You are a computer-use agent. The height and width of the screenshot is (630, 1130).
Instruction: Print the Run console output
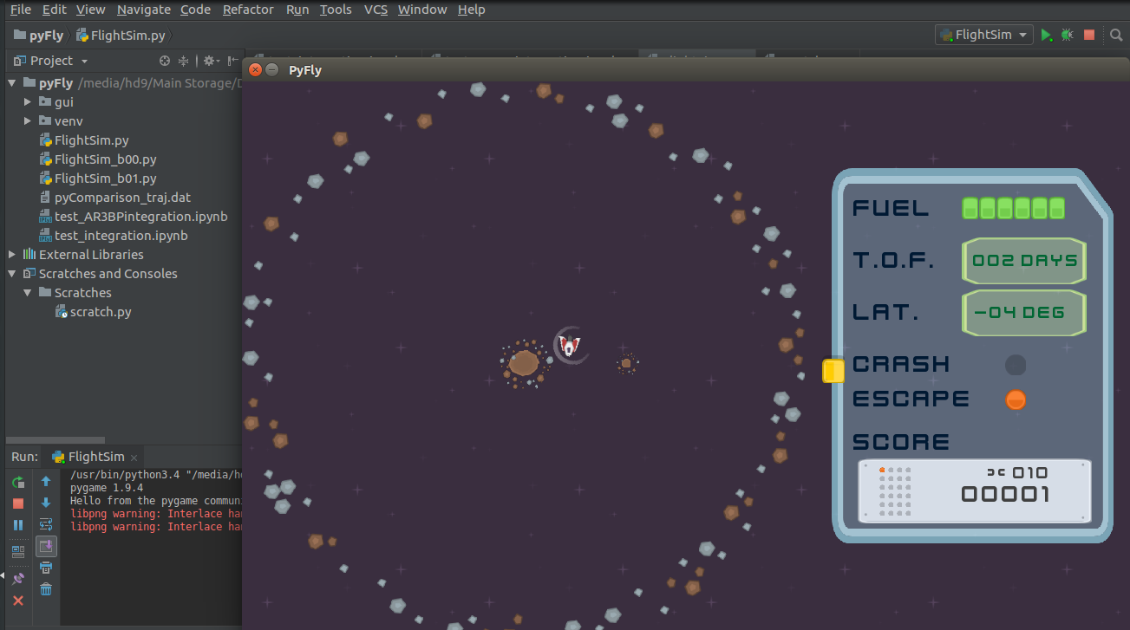46,568
